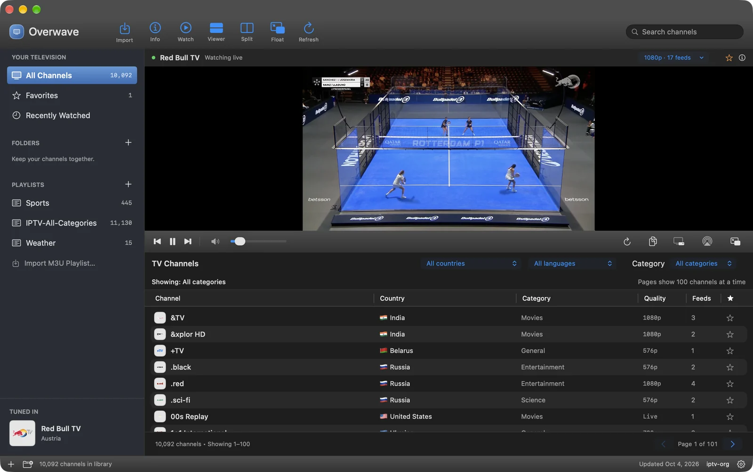Open settings gear in status bar
The height and width of the screenshot is (472, 753).
click(741, 464)
